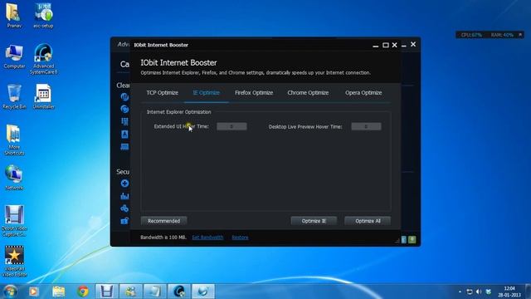The image size is (531, 299).
Task: Click the arrow icon on the performance monitor widget
Action: 520,35
